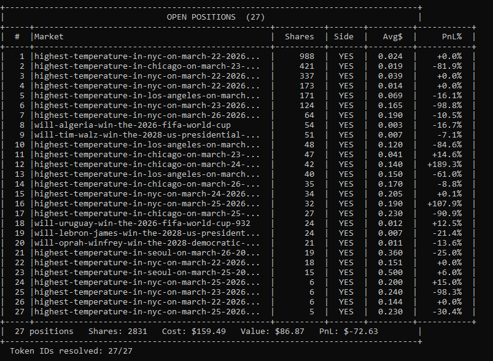493x361 pixels.
Task: Click the 0.205 average price
Action: [x=390, y=194]
